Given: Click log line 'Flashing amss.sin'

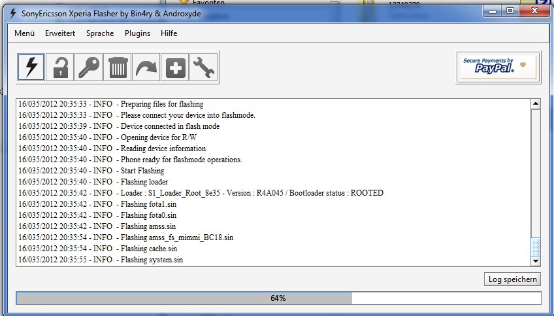Looking at the screenshot, I should click(97, 226).
